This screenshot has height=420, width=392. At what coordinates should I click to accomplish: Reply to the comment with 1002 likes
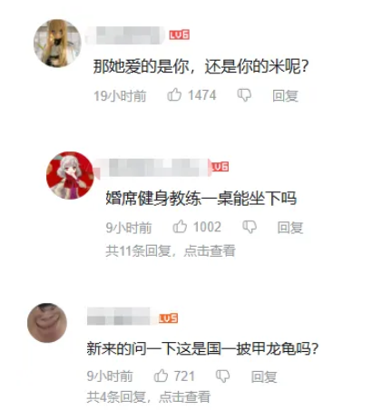[290, 228]
